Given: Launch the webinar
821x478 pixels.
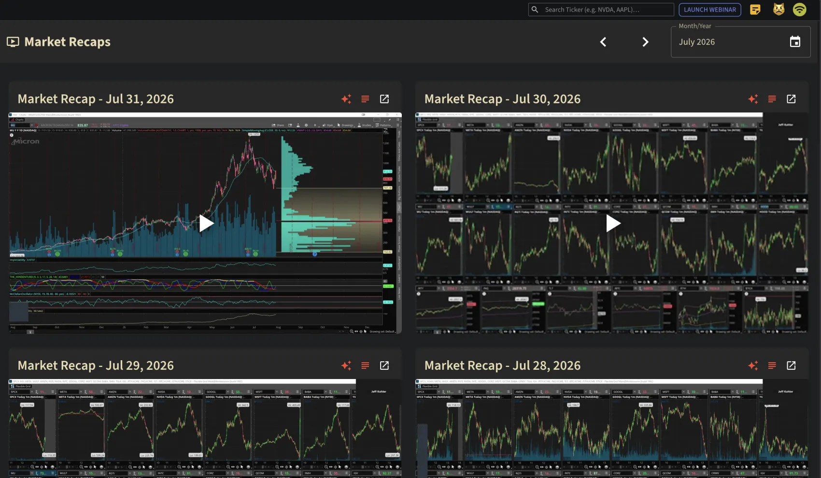Looking at the screenshot, I should (710, 10).
